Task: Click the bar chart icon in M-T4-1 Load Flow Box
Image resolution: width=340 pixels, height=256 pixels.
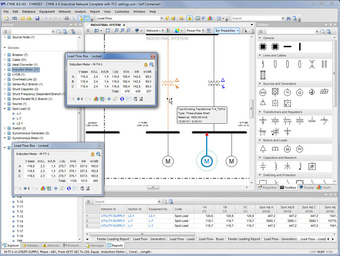Action: coord(96,99)
